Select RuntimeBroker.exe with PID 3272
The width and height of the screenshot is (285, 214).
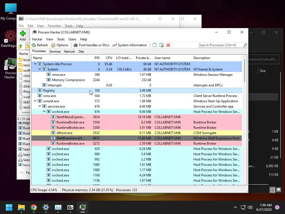136,144
